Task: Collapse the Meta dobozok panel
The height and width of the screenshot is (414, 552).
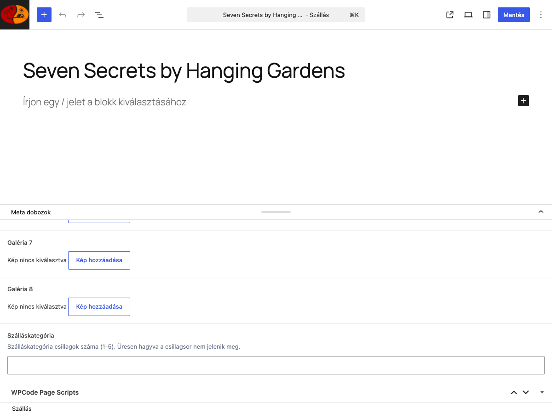Action: (541, 212)
